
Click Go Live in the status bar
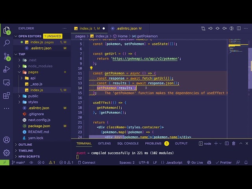tap(195, 163)
